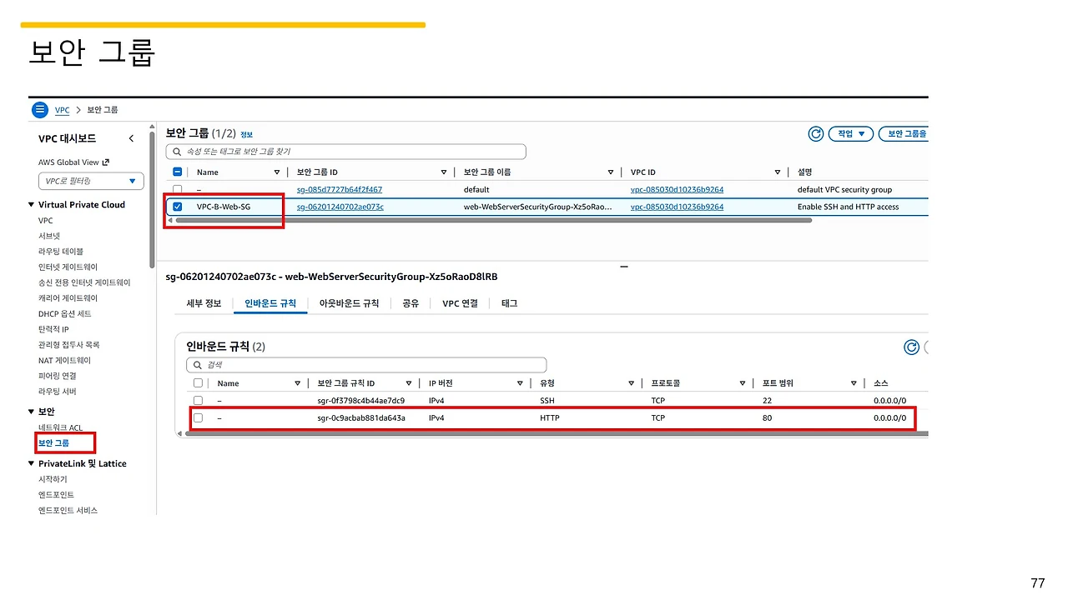Click the sidebar vertical scrollbar
The width and height of the screenshot is (1068, 600).
[x=152, y=198]
